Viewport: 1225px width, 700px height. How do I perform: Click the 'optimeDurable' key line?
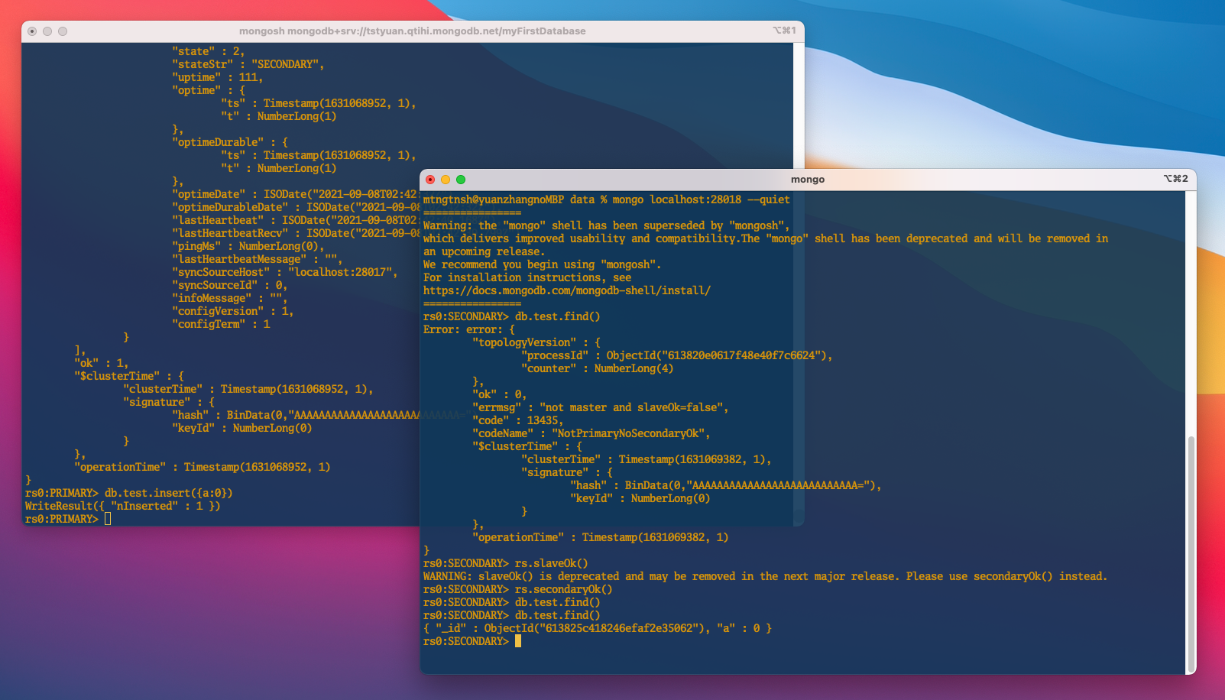pyautogui.click(x=230, y=142)
